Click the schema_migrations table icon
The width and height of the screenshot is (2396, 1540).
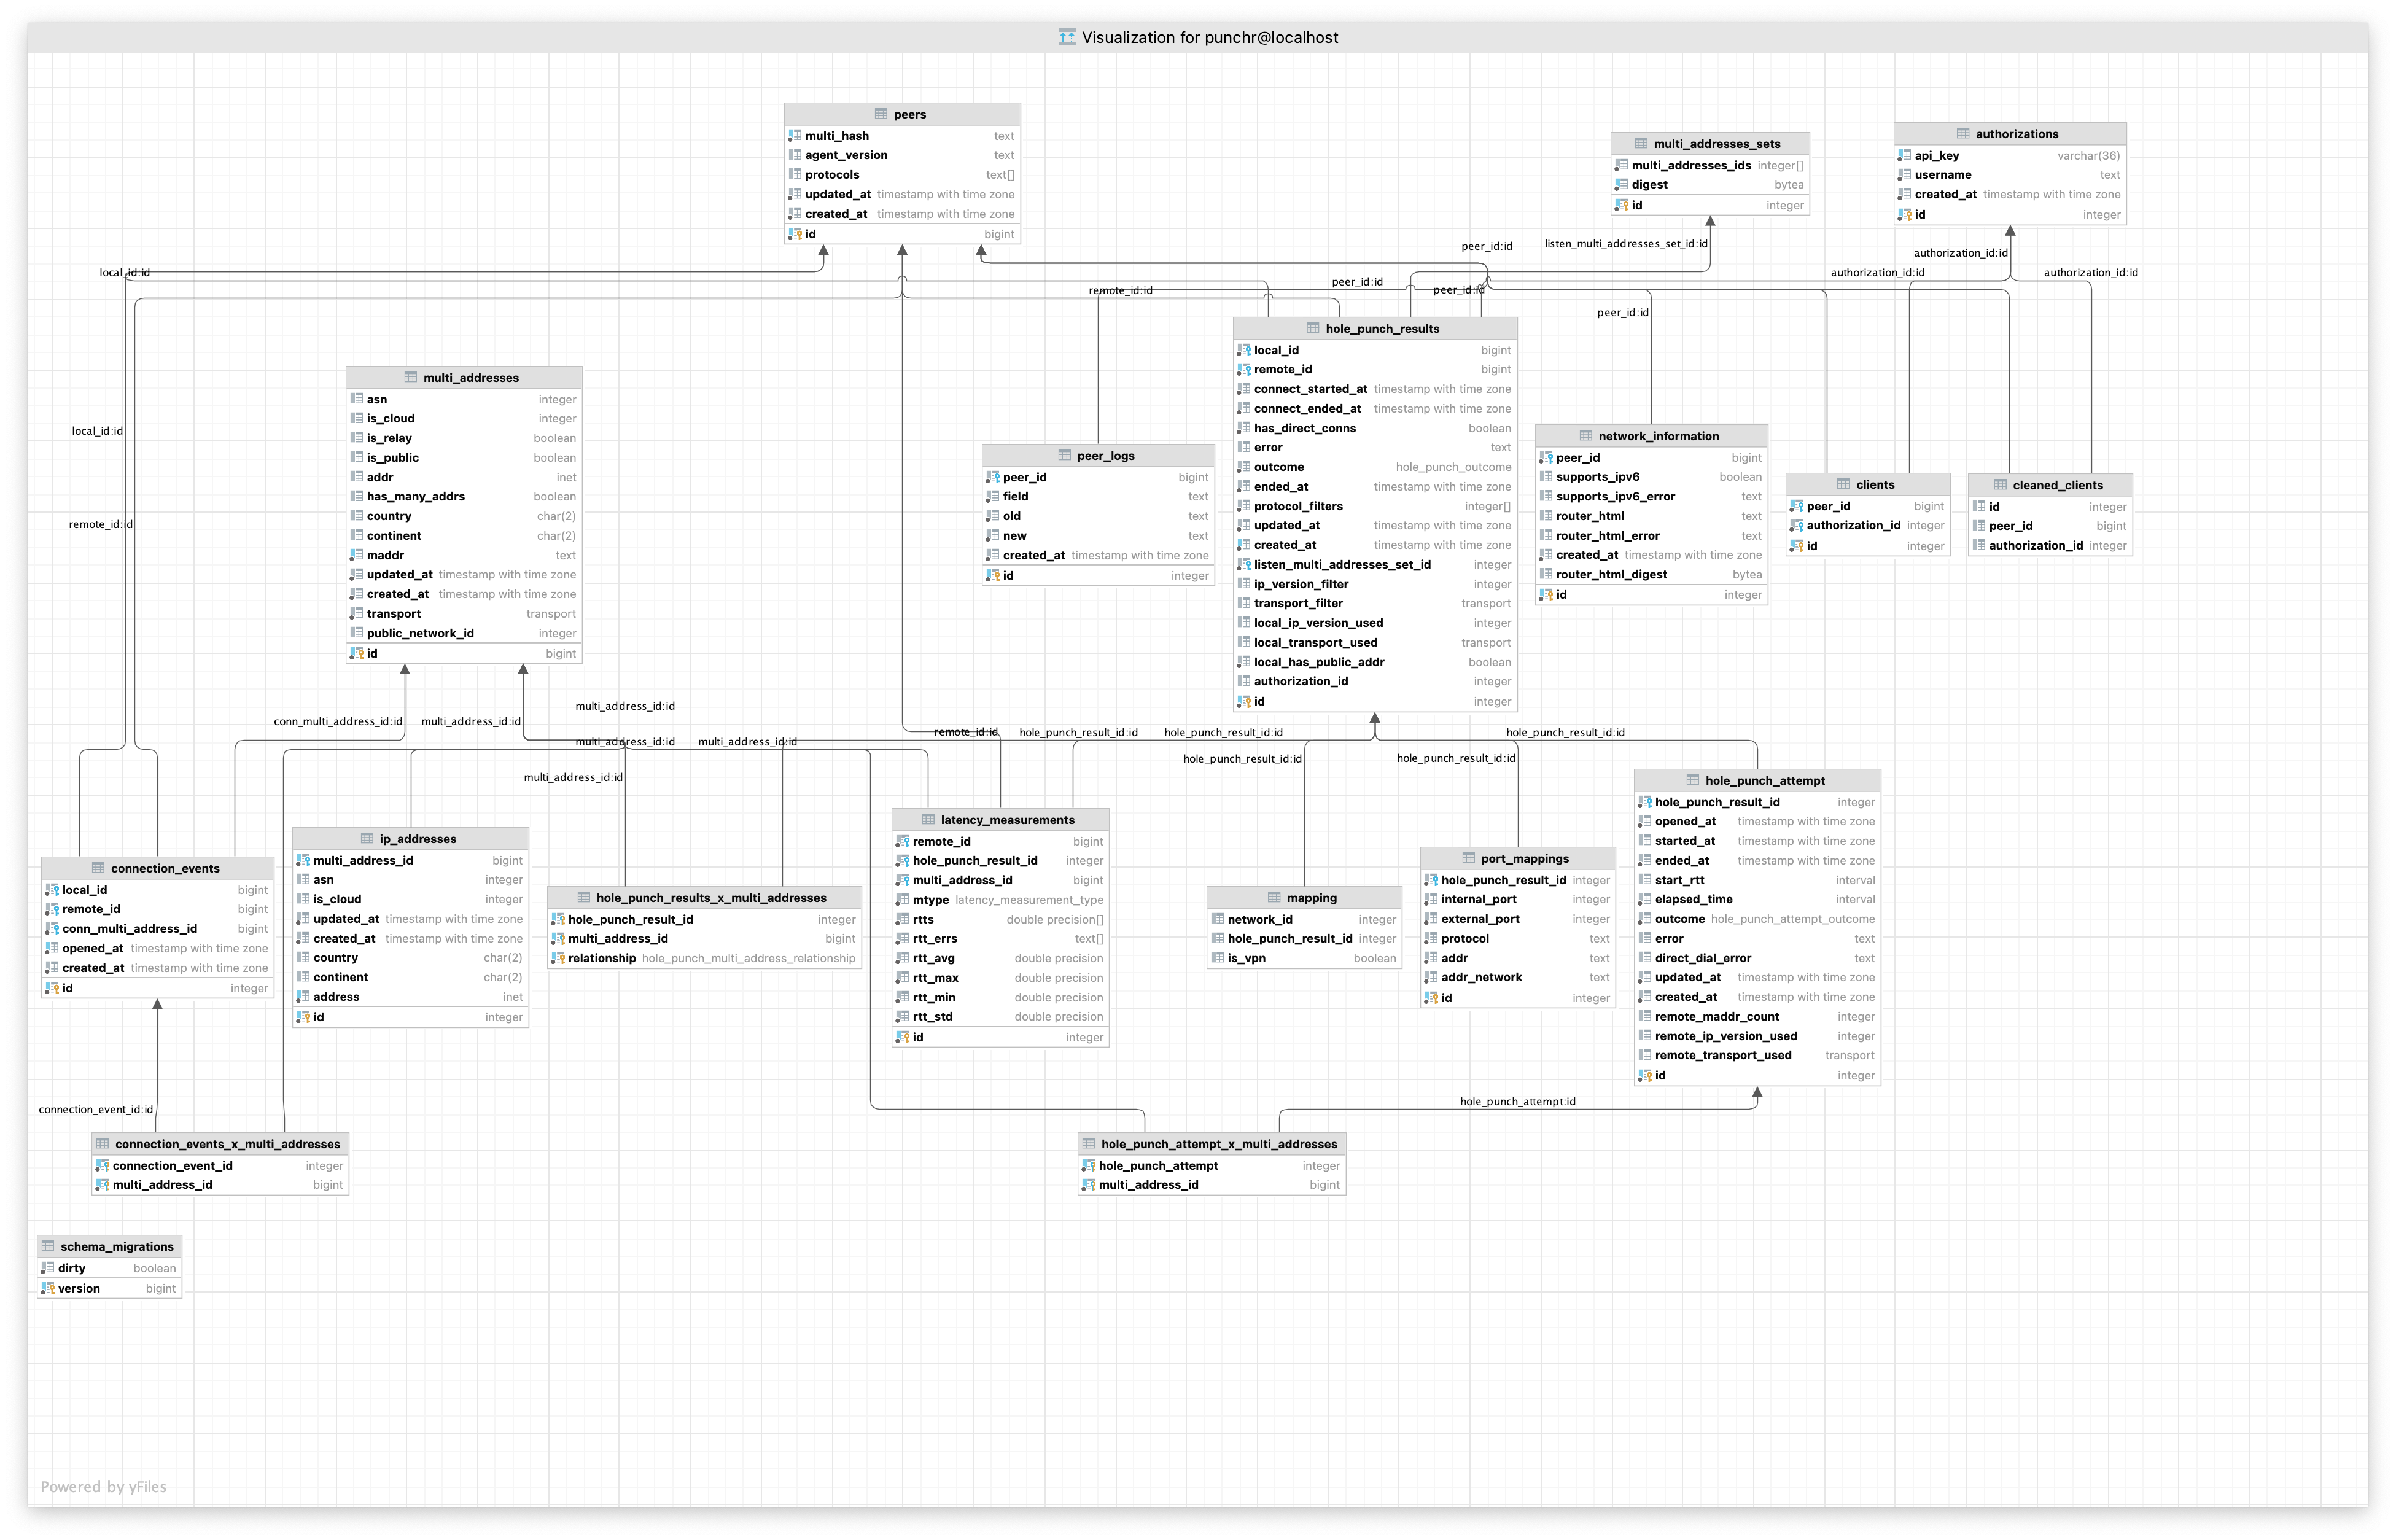[48, 1246]
